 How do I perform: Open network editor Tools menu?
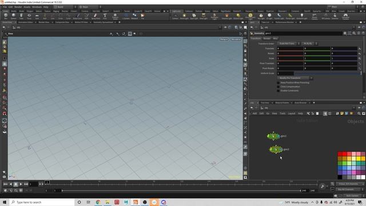coord(283,113)
